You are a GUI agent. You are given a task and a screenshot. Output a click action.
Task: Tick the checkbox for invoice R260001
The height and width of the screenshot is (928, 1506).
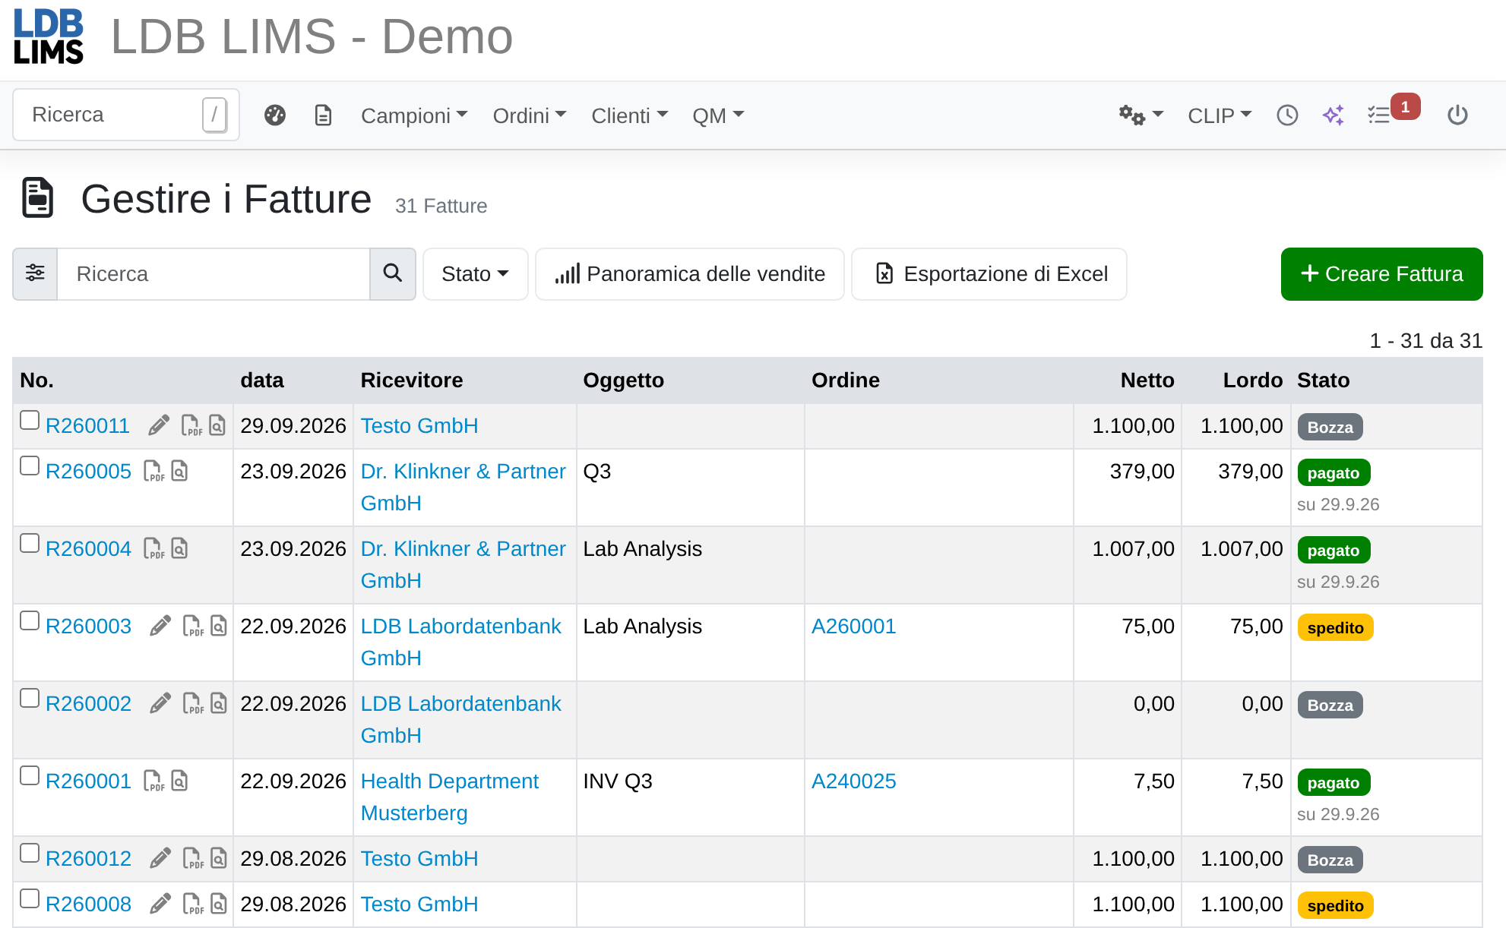point(30,775)
